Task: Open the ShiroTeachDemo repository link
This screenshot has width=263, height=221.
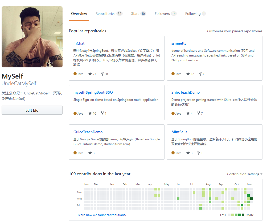Action: (186, 92)
